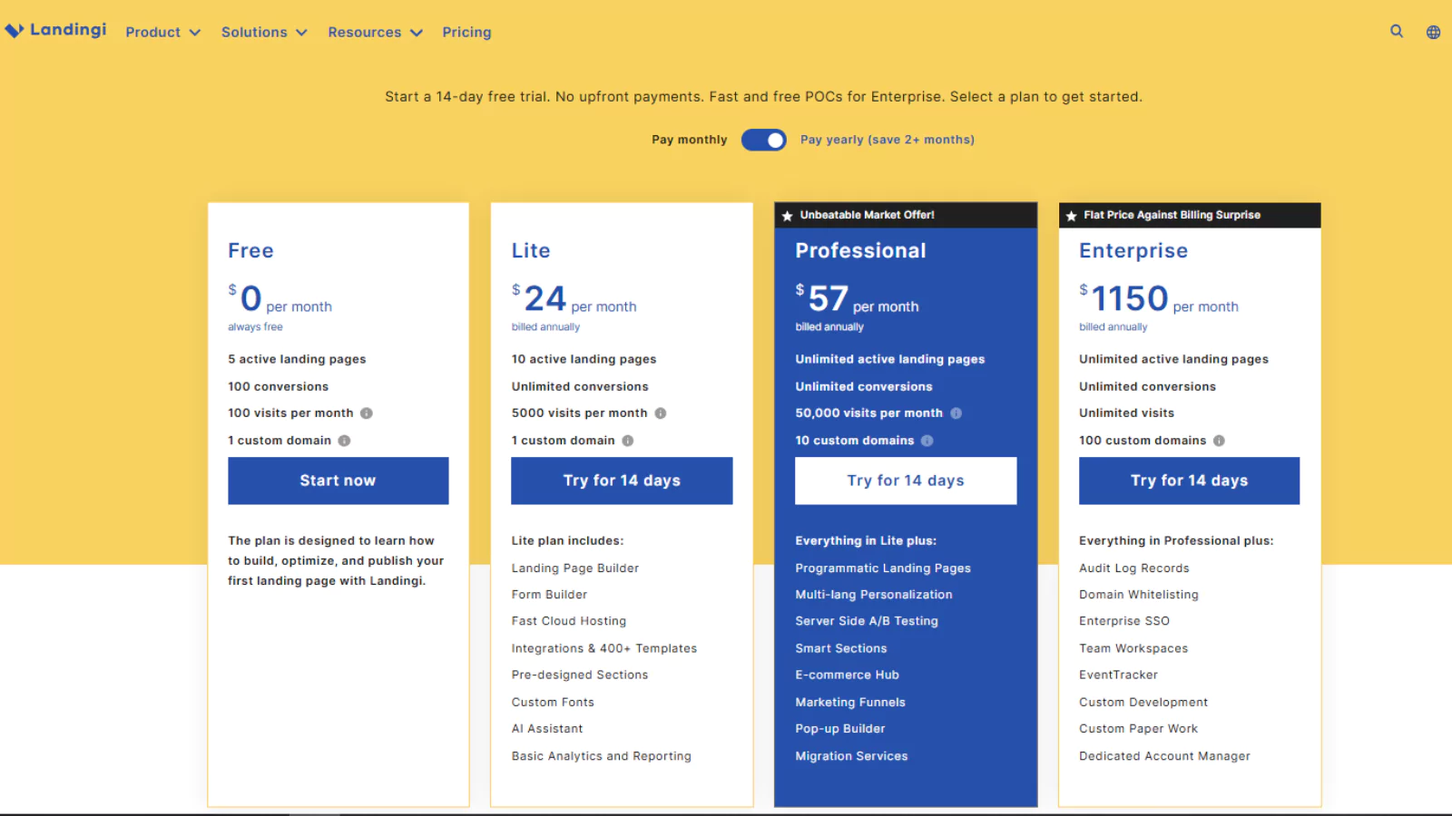This screenshot has height=816, width=1452.
Task: Click Landing Page Builder feature
Action: [x=575, y=568]
